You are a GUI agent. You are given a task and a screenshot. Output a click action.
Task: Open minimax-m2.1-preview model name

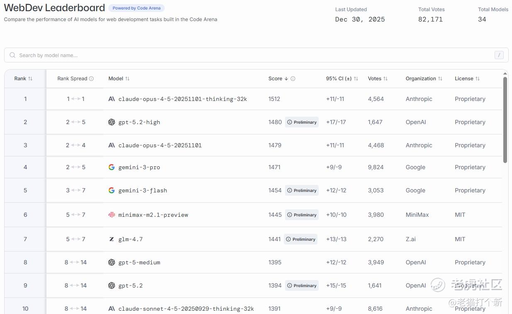(153, 215)
